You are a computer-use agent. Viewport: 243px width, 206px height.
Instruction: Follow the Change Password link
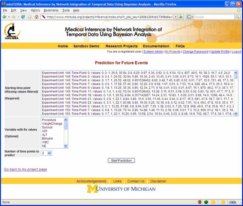click(x=195, y=51)
